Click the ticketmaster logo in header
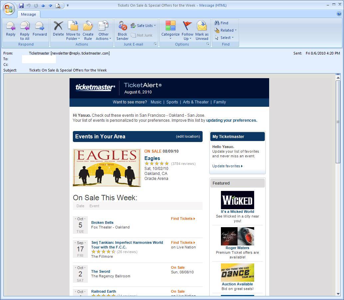The width and height of the screenshot is (344, 300). pyautogui.click(x=95, y=87)
